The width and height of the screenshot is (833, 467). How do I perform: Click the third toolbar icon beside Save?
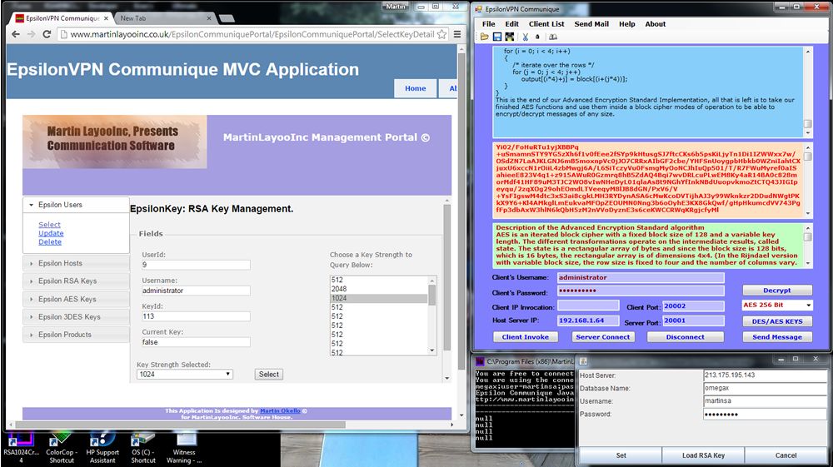510,37
